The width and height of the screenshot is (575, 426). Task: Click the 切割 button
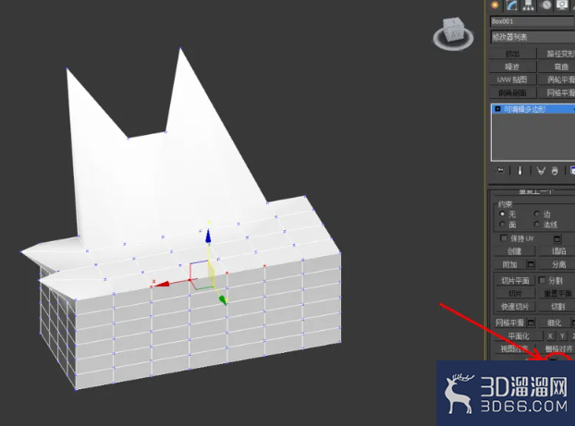tap(557, 307)
